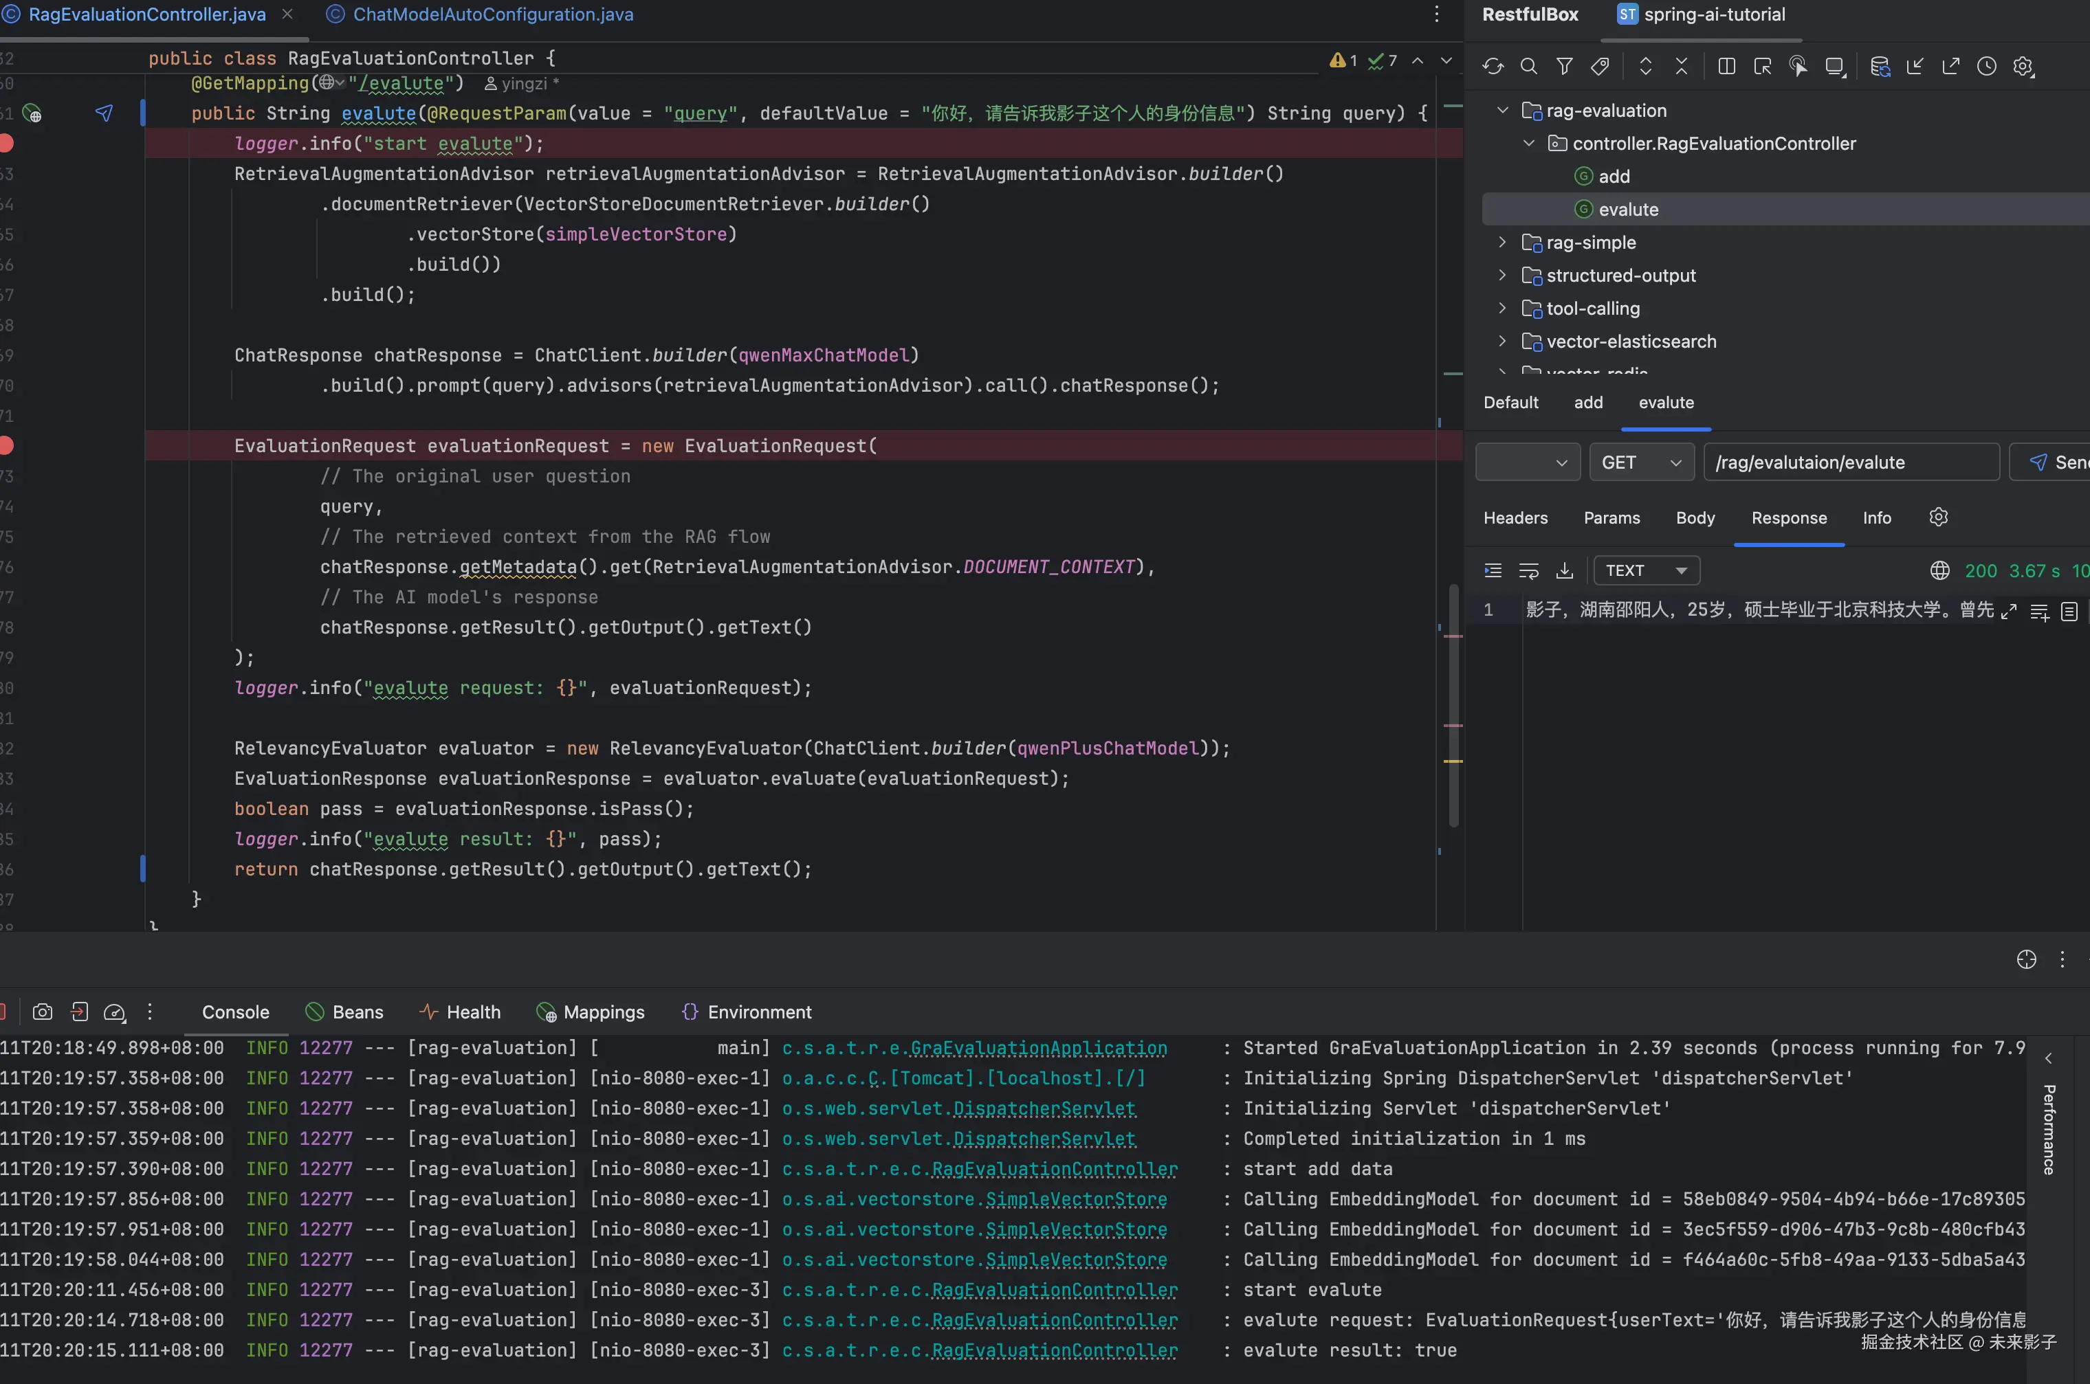Click the refresh icon in RestfulBox toolbar
Viewport: 2090px width, 1384px height.
[1493, 66]
